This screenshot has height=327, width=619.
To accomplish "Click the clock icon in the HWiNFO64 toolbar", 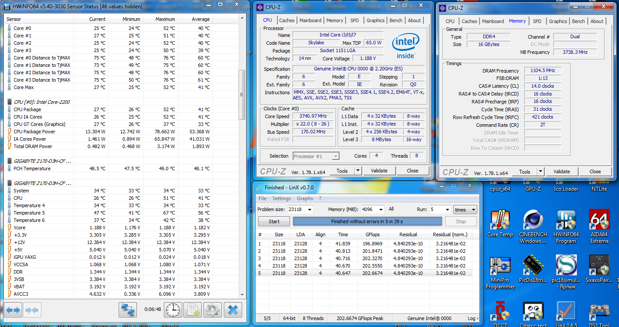I will (173, 310).
